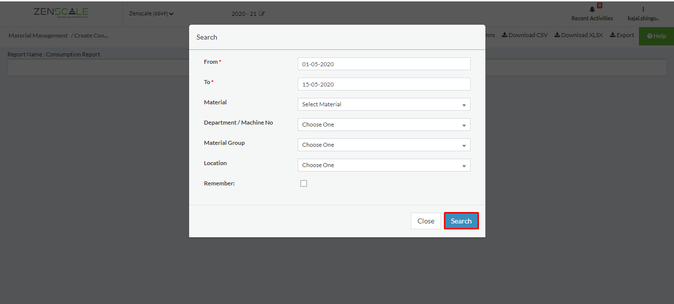Open the Zenscale [8849] company dropdown

tap(151, 14)
